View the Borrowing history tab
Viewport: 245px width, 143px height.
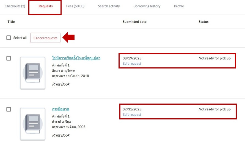(147, 6)
